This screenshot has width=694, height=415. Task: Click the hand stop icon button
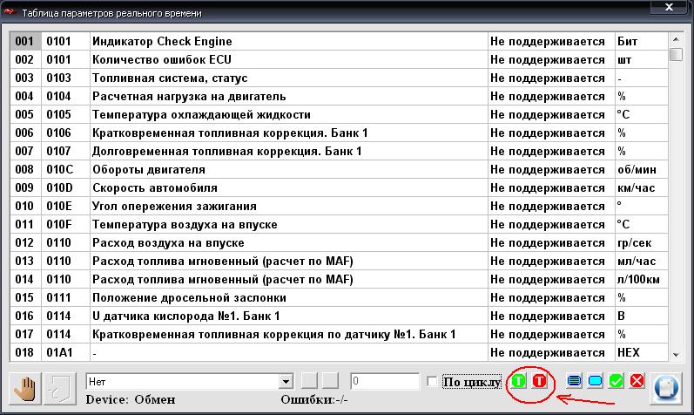[x=25, y=388]
